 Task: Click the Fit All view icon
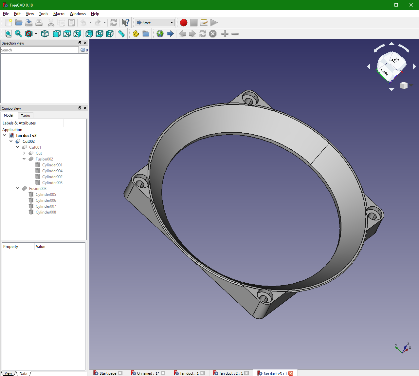(x=8, y=34)
